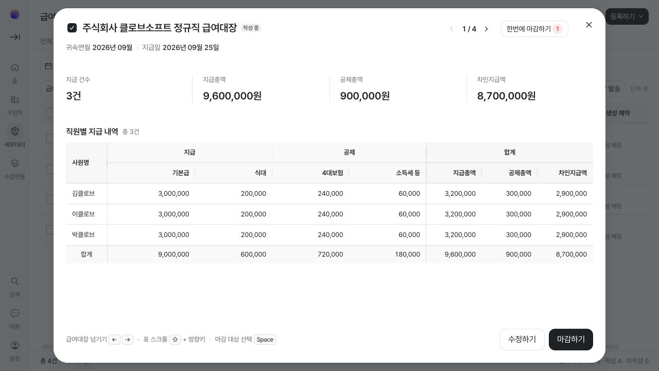Viewport: 659px width, 371px height.
Task: Click the 9,600,000원 total payment figure
Action: pos(232,96)
